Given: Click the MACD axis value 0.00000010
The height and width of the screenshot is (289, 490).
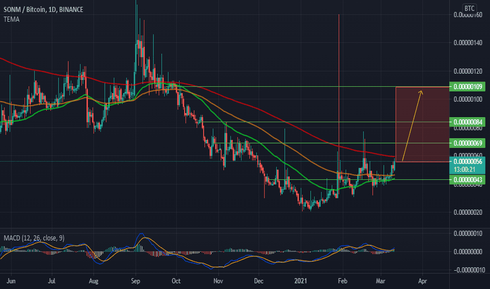Looking at the screenshot, I should pyautogui.click(x=468, y=234).
